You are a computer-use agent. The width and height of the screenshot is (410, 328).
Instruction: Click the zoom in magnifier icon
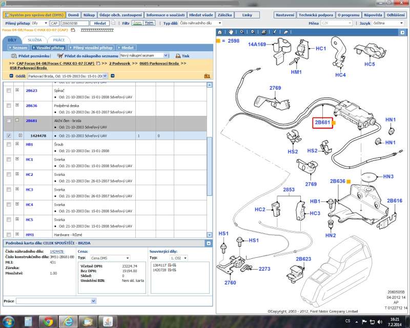coord(242,32)
